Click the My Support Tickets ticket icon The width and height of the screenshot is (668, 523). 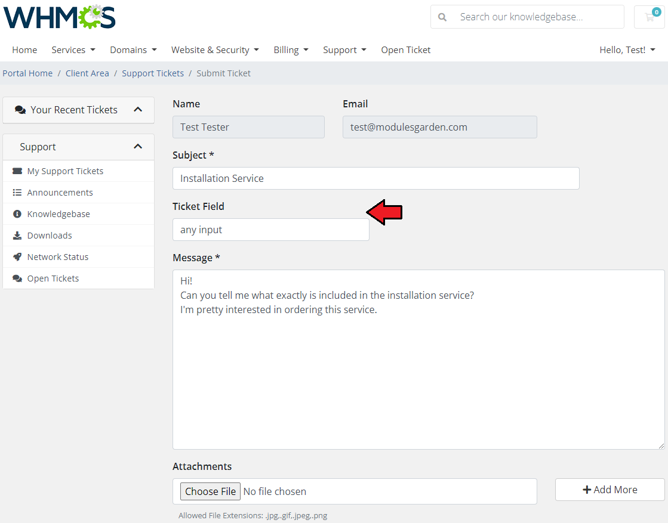click(x=17, y=171)
